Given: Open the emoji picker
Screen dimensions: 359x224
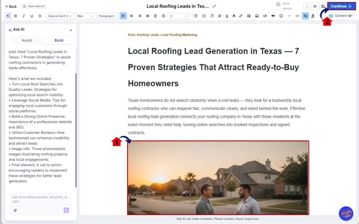Looking at the screenshot, I should click(x=281, y=16).
